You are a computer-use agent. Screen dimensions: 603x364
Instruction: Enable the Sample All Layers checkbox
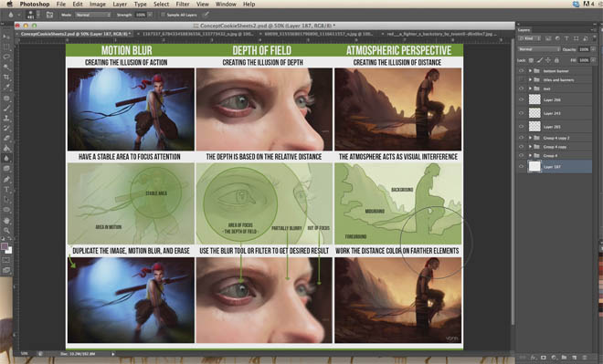coord(163,15)
